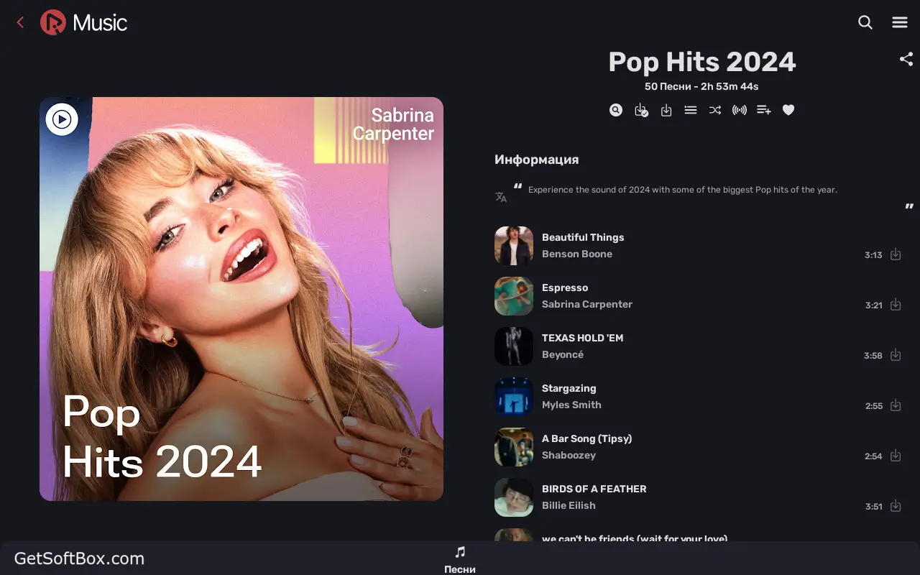Start radio from this playlist
Image resolution: width=920 pixels, height=575 pixels.
point(739,110)
